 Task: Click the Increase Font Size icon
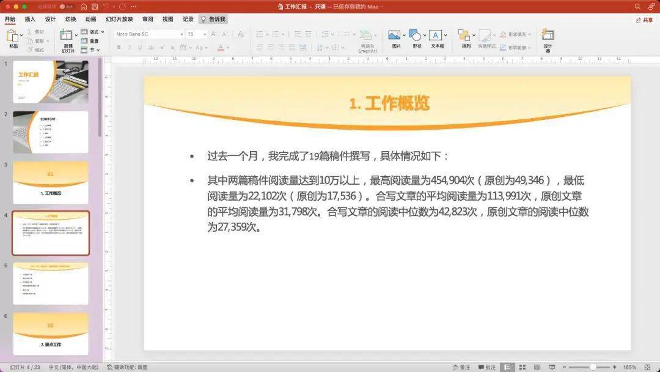(213, 34)
